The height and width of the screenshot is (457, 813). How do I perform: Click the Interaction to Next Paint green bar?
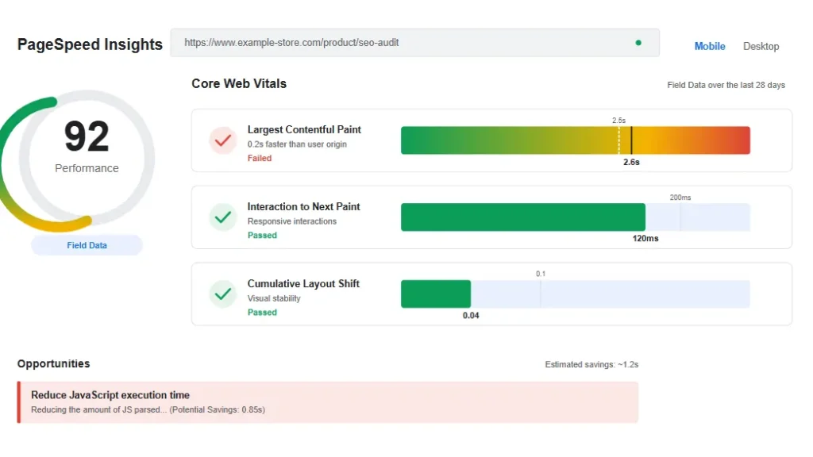pyautogui.click(x=523, y=217)
